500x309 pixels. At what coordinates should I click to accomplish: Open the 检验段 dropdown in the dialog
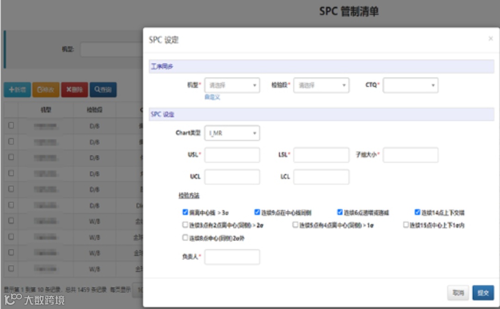[x=321, y=85]
